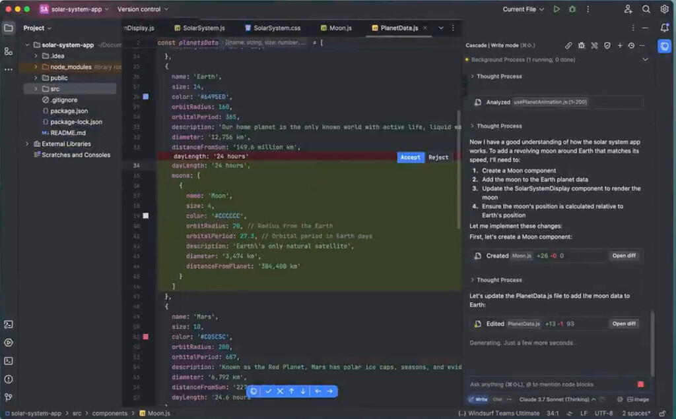Open diff for Edited PlanetData.js
The height and width of the screenshot is (419, 676).
pos(624,323)
